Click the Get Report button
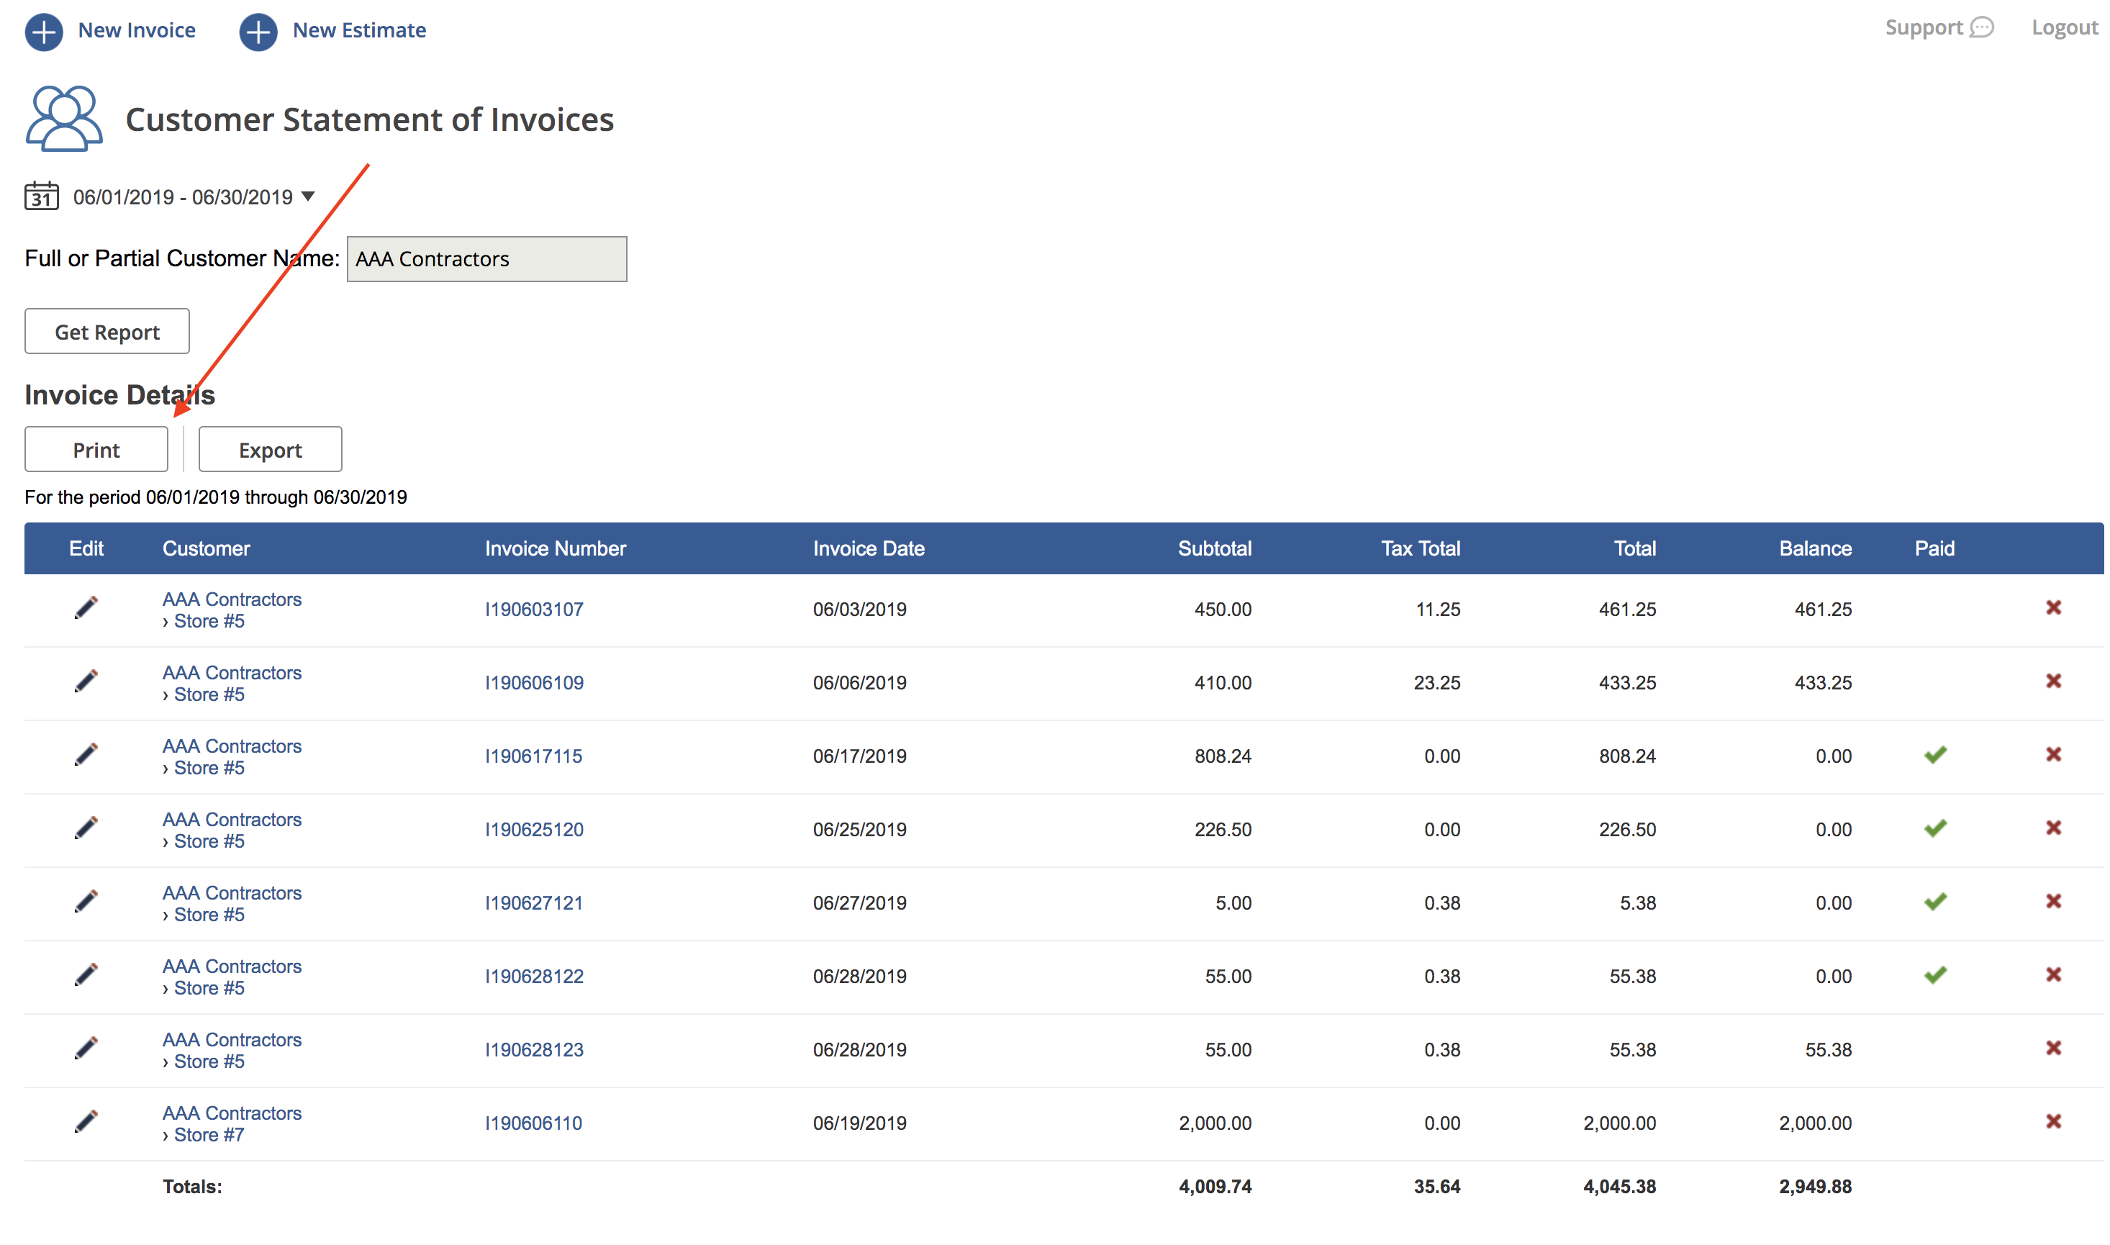2110x1245 pixels. pos(107,331)
